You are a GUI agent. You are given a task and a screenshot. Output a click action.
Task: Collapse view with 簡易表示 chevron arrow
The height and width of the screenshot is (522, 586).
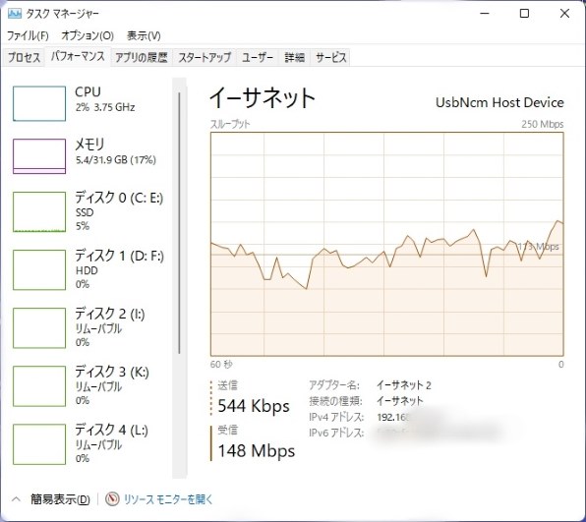coord(16,499)
